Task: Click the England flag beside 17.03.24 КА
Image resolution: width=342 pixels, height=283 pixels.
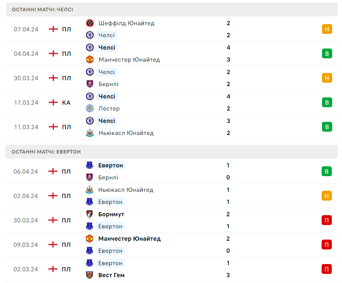Action: coord(53,102)
